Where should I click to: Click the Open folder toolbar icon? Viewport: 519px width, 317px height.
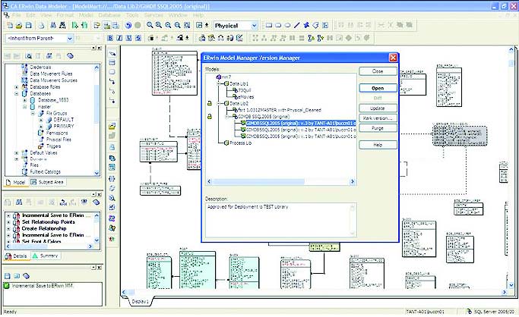tap(19, 25)
